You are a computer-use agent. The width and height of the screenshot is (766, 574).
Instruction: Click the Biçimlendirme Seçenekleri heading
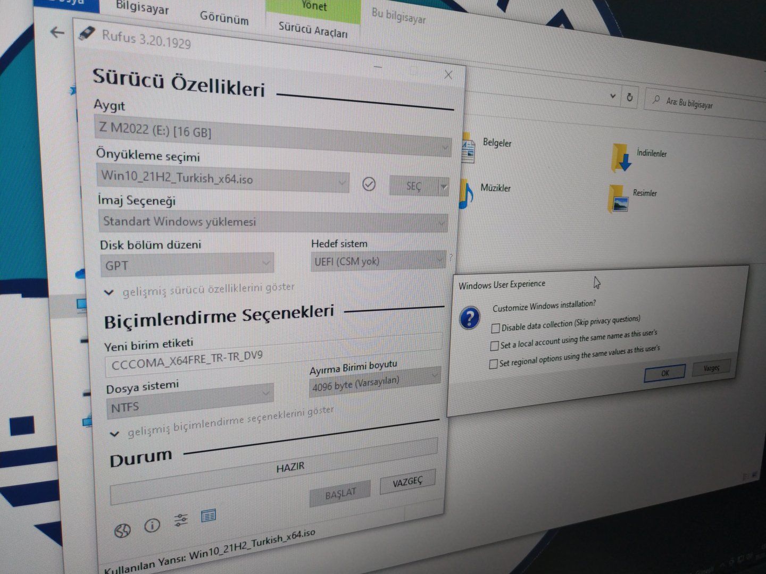tap(219, 316)
